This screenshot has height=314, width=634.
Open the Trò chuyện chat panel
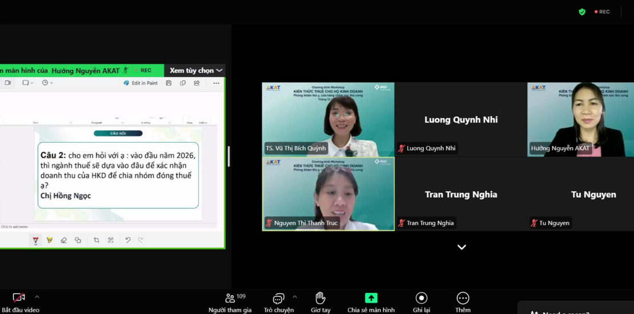278,298
